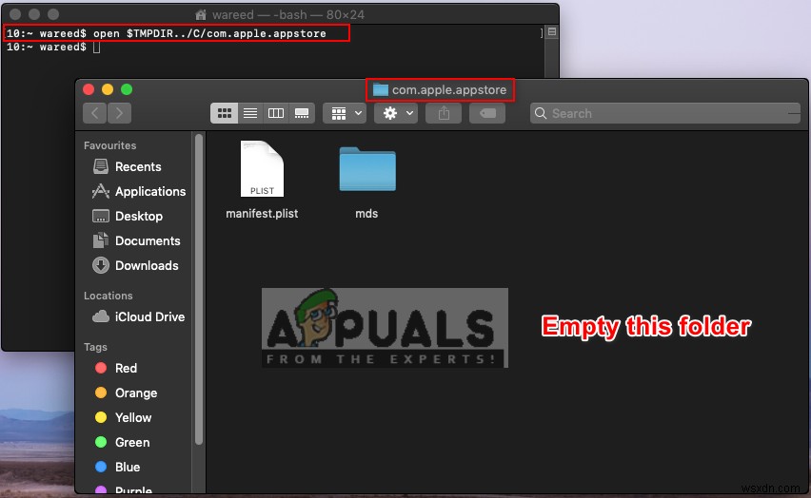The width and height of the screenshot is (811, 498).
Task: Switch Finder to list view
Action: coord(250,113)
